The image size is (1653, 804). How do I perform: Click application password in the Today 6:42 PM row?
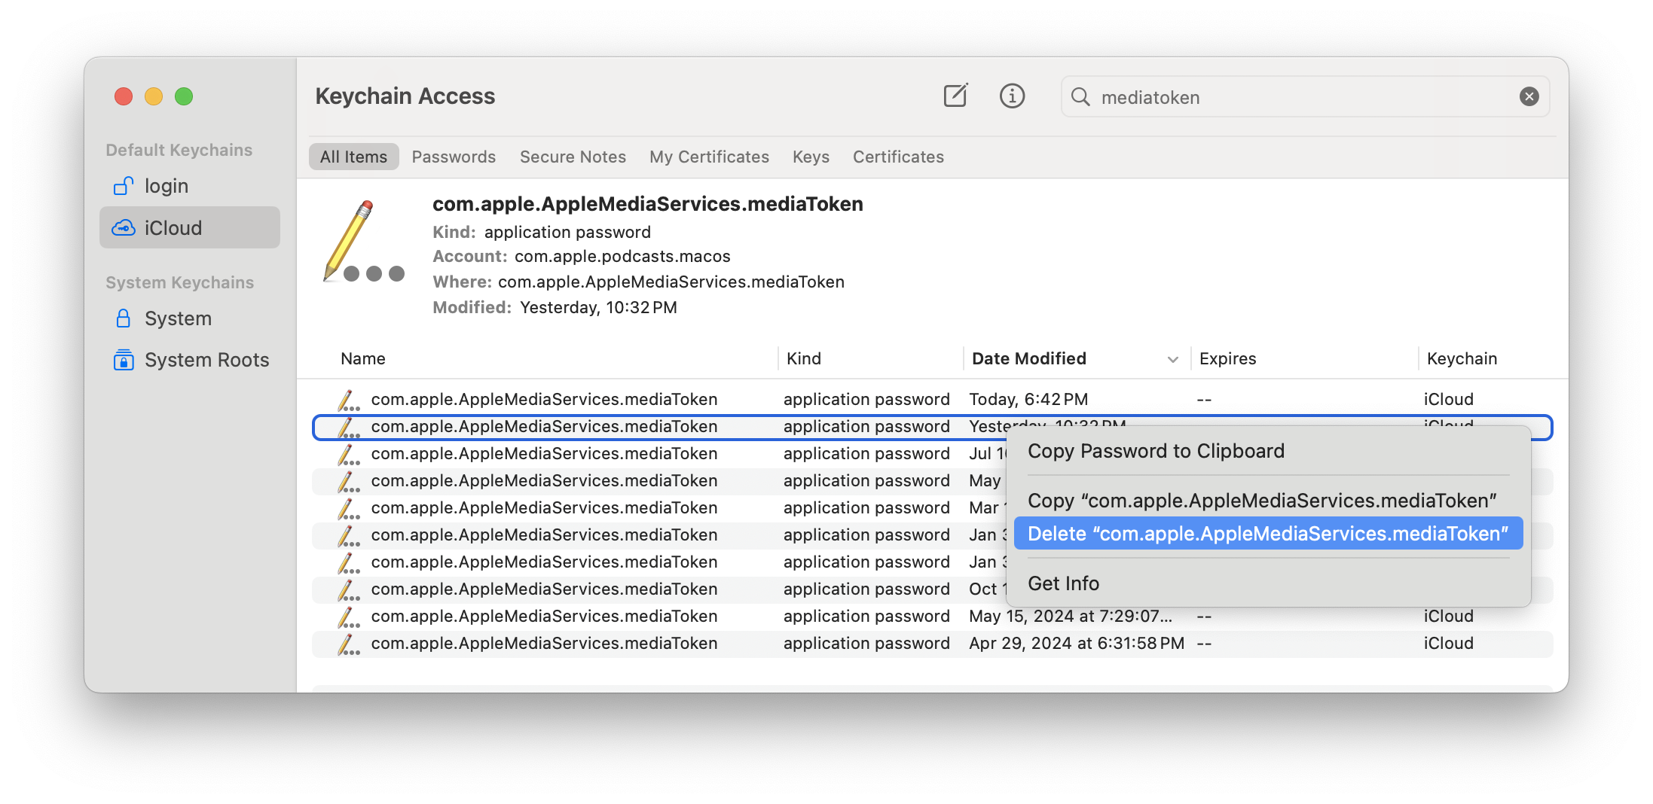point(866,399)
